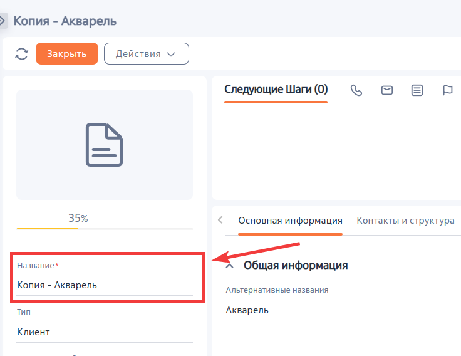Viewport: 461px width, 356px height.
Task: Click the left tab scroll chevron
Action: [220, 220]
